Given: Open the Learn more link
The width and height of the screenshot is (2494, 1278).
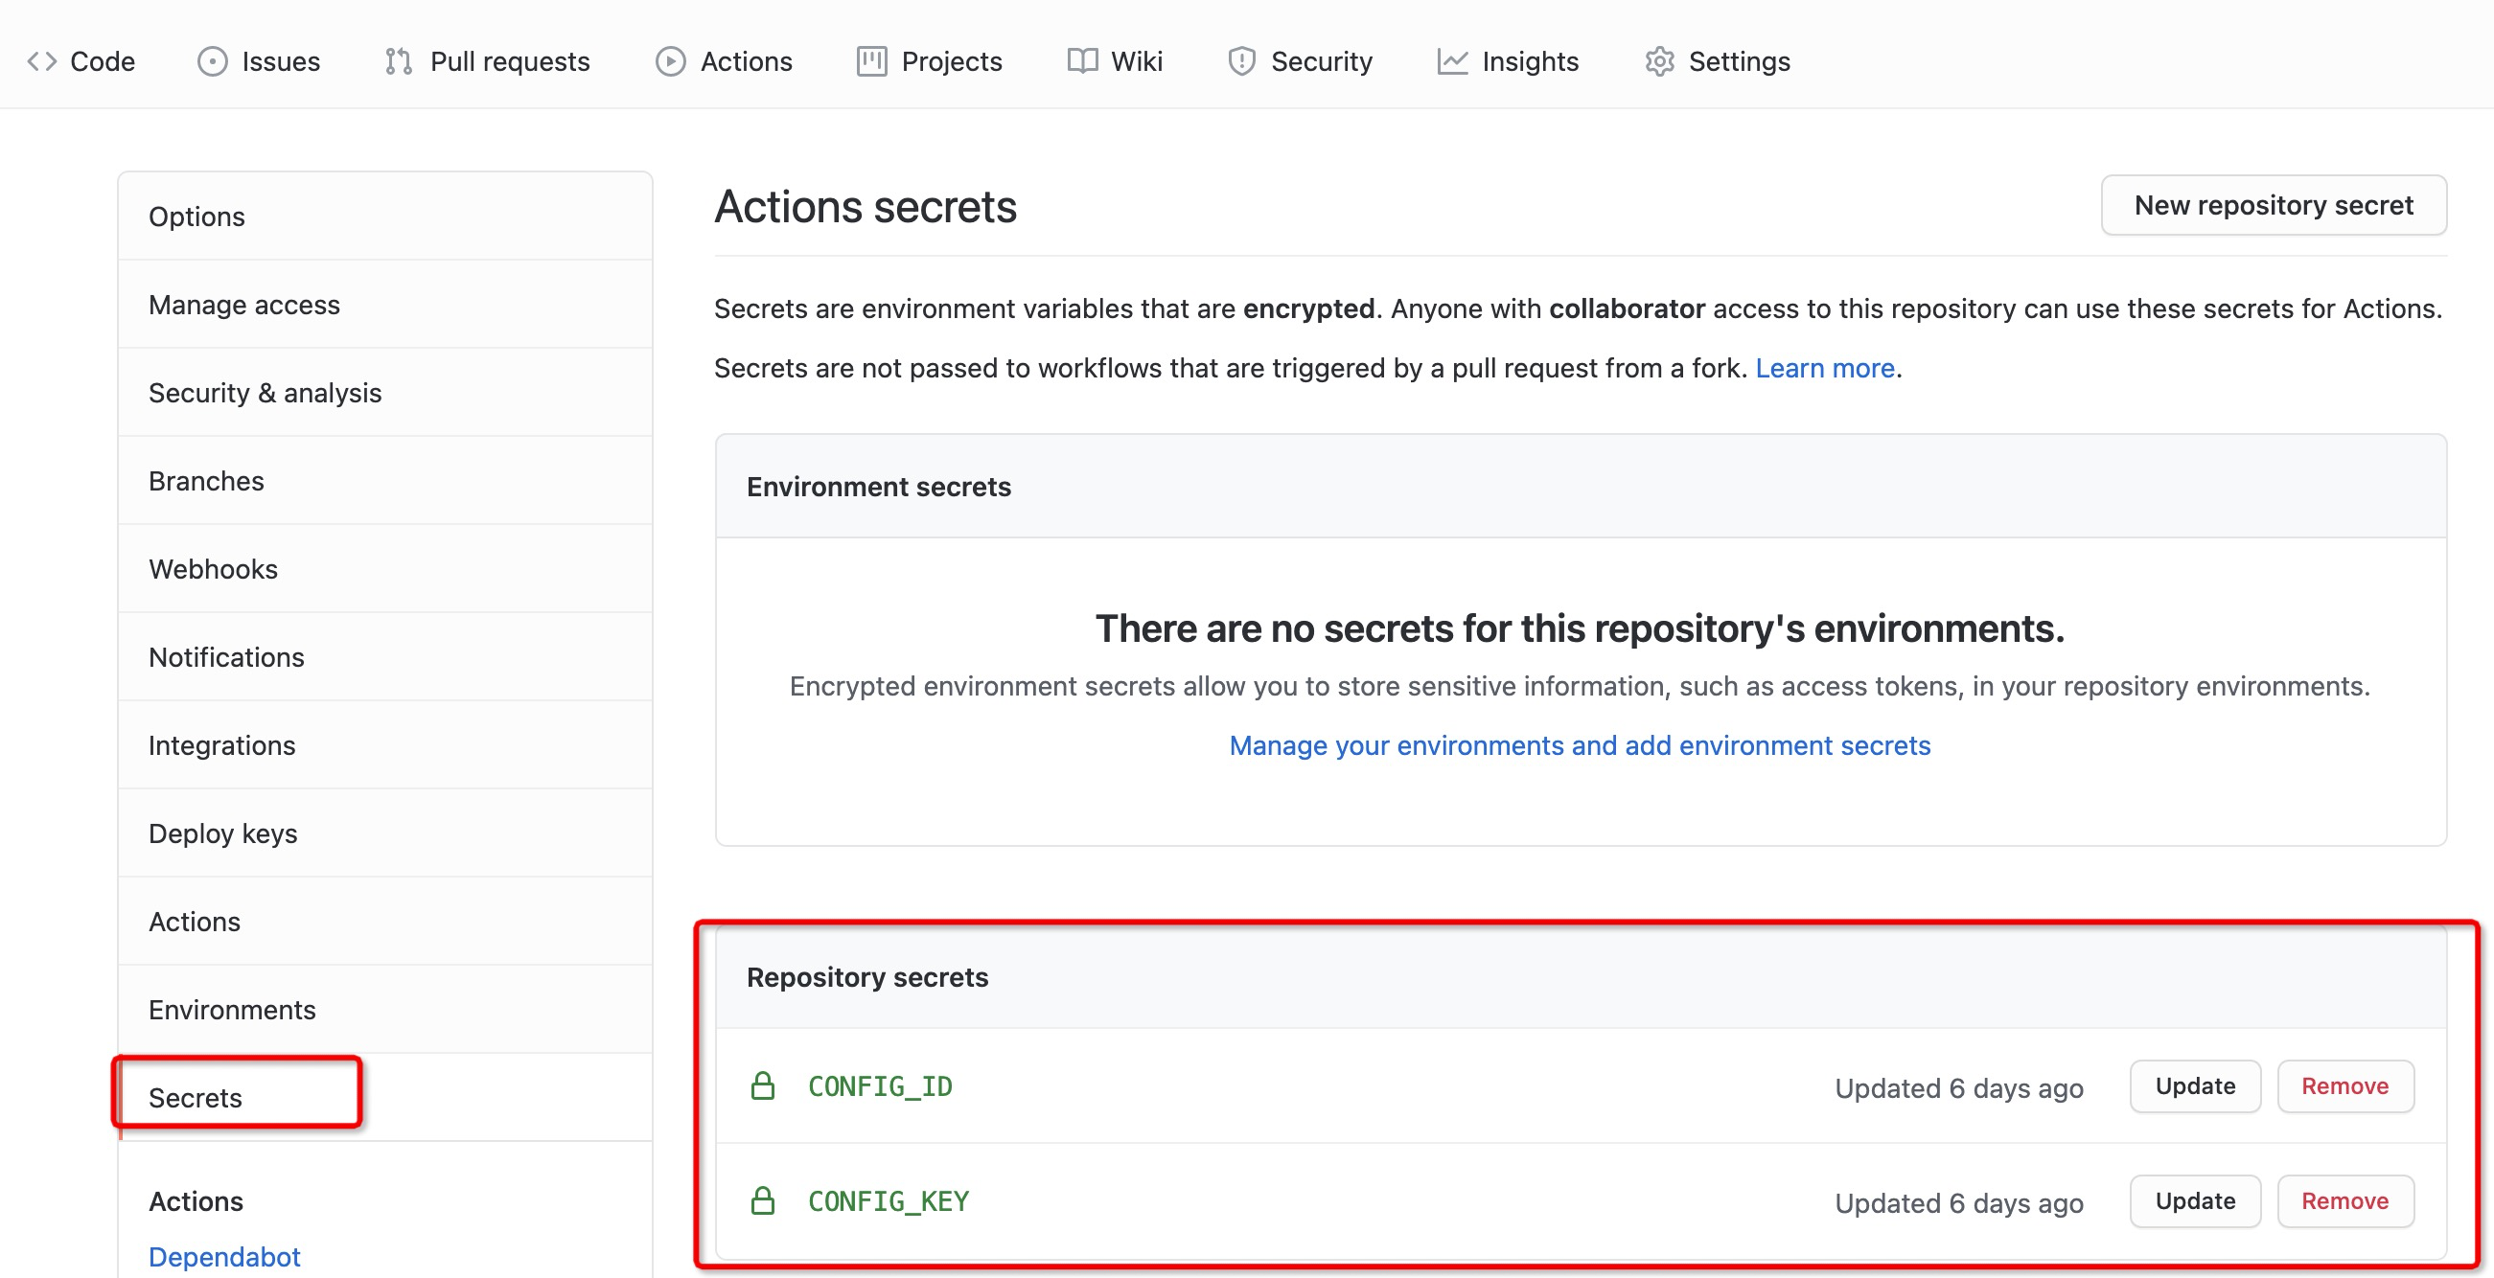Looking at the screenshot, I should pyautogui.click(x=1824, y=368).
